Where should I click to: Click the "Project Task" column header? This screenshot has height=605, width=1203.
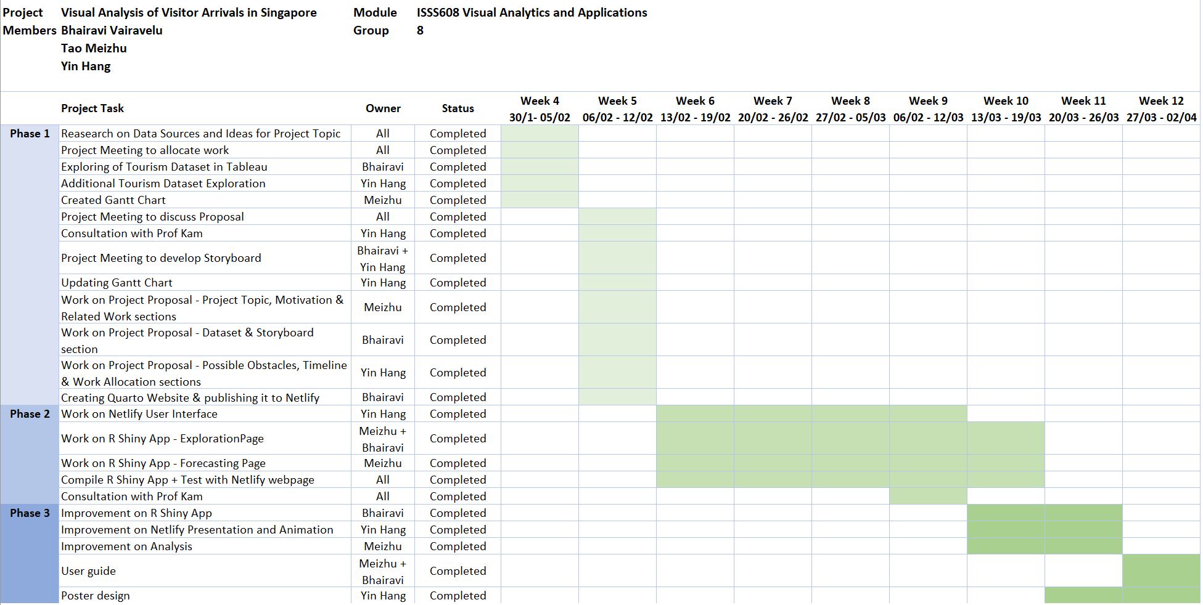coord(92,108)
